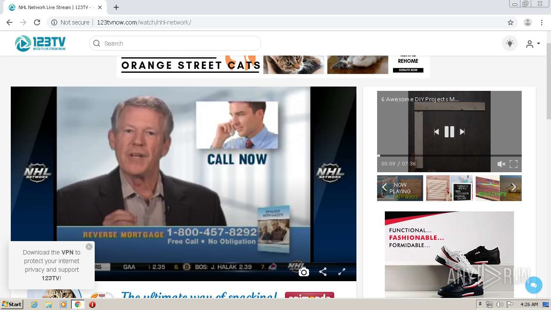Image resolution: width=551 pixels, height=310 pixels.
Task: Share the NHL stream
Action: coord(323,272)
